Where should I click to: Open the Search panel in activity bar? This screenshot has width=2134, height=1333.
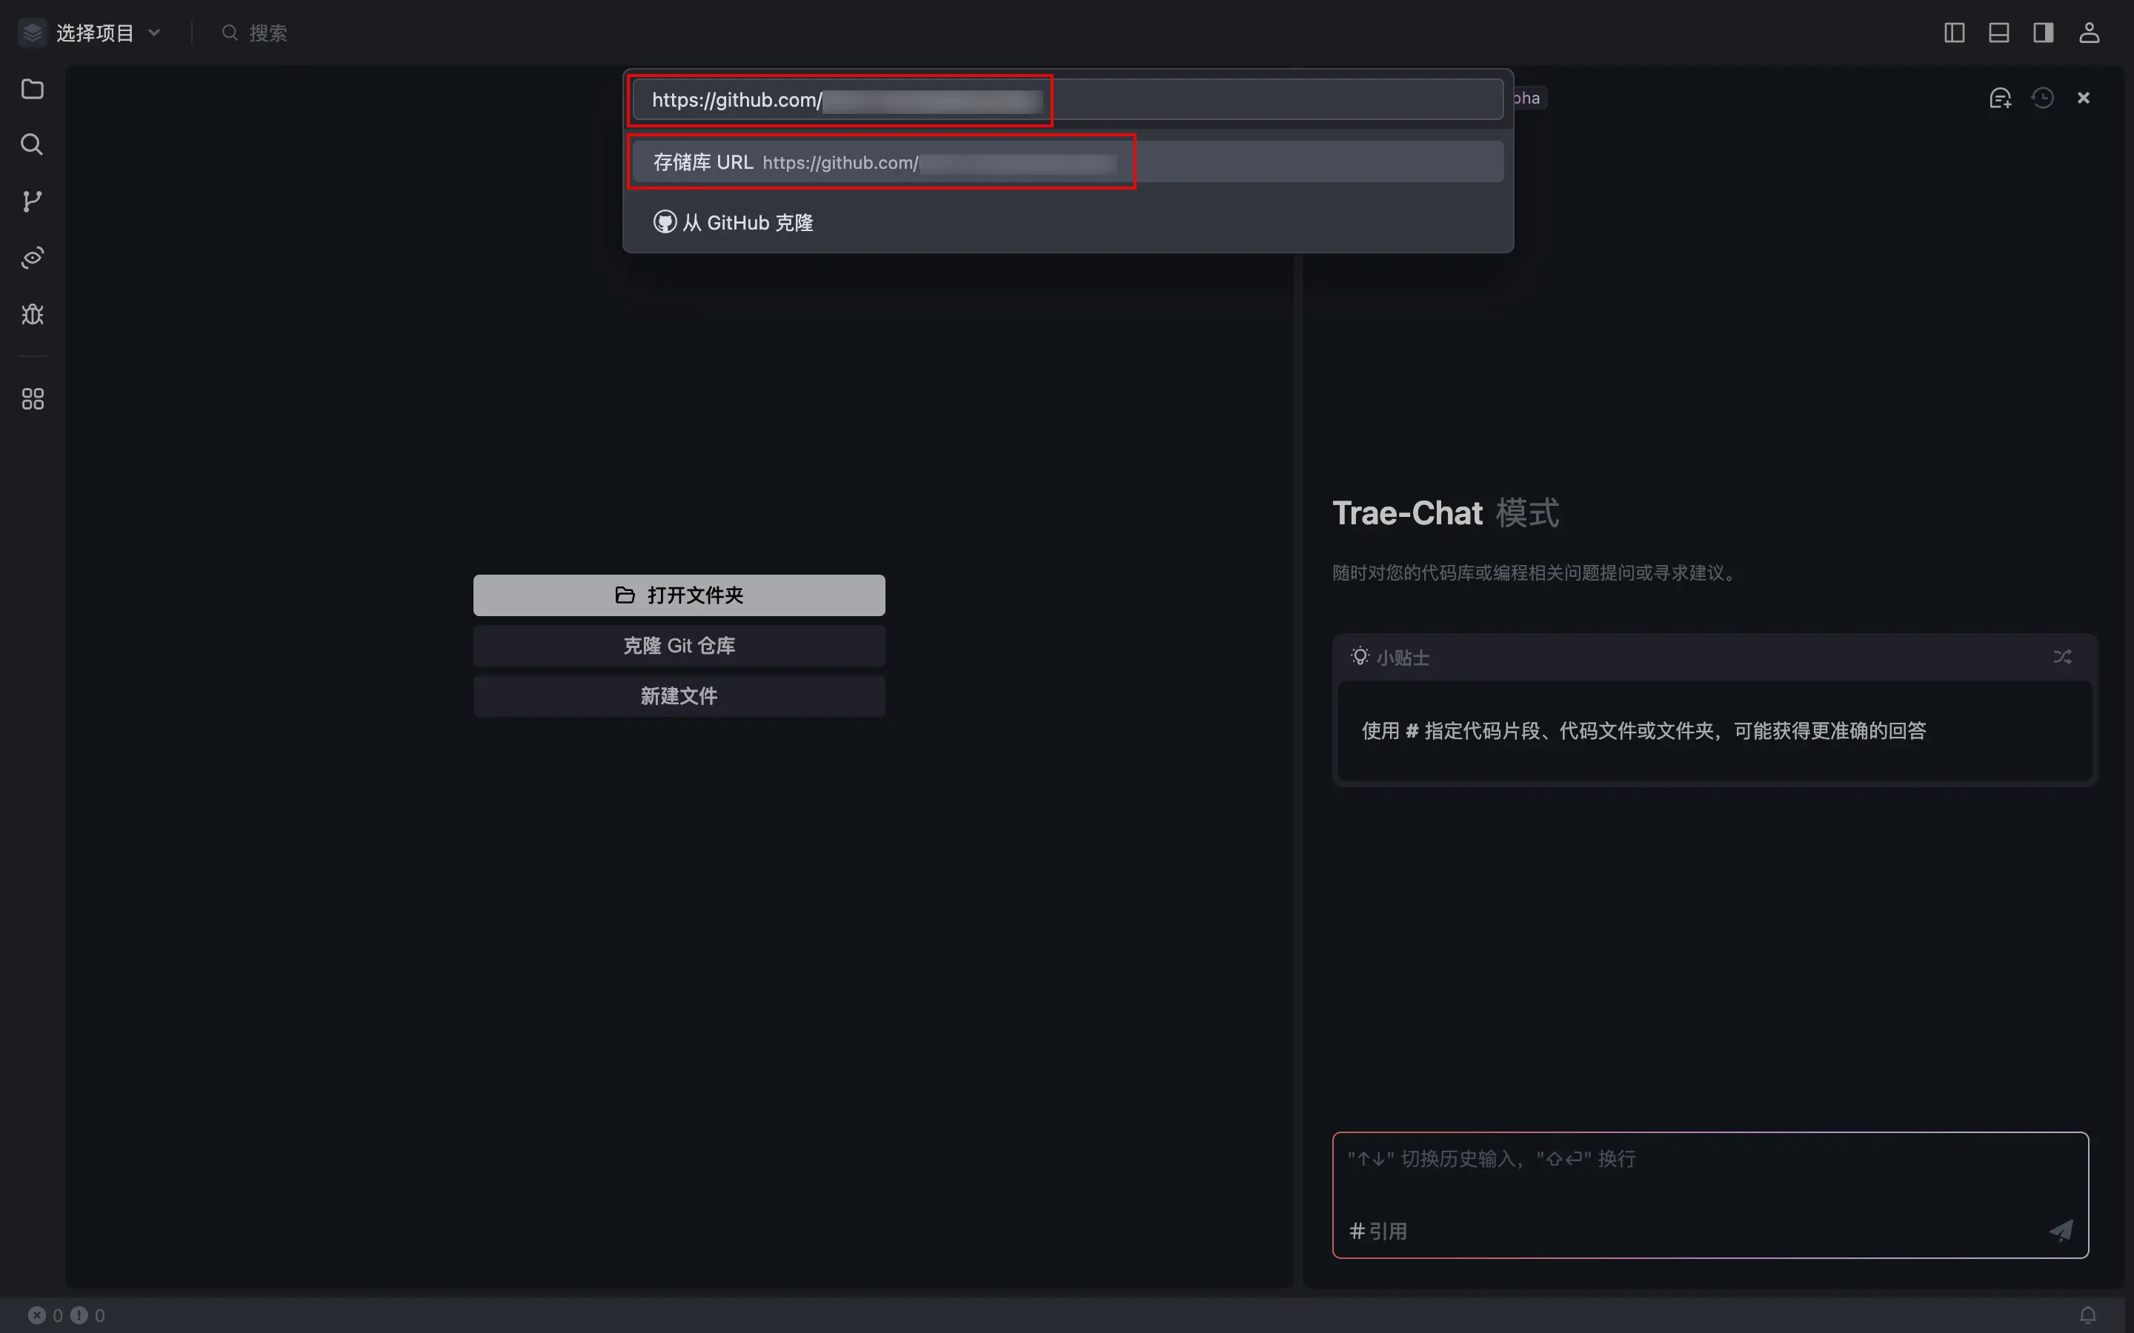tap(33, 144)
